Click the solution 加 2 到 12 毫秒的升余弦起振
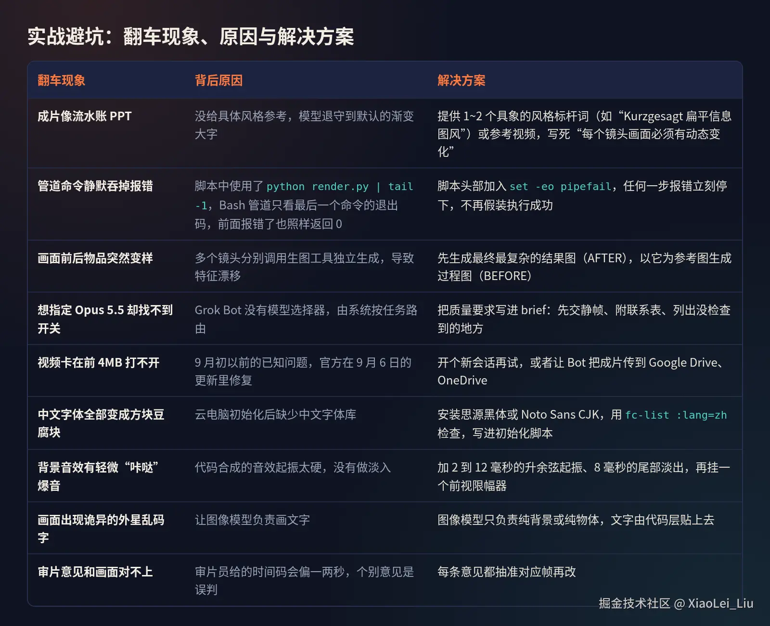770x626 pixels. (x=584, y=476)
